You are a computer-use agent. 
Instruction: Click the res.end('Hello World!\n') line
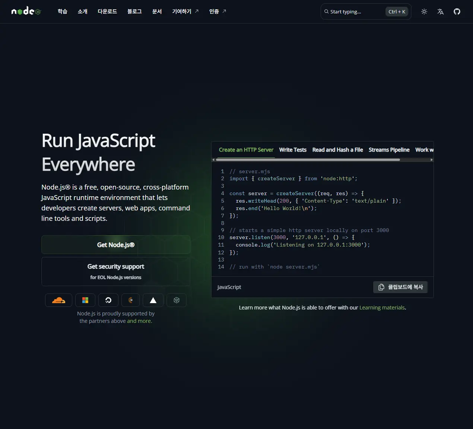(x=276, y=208)
